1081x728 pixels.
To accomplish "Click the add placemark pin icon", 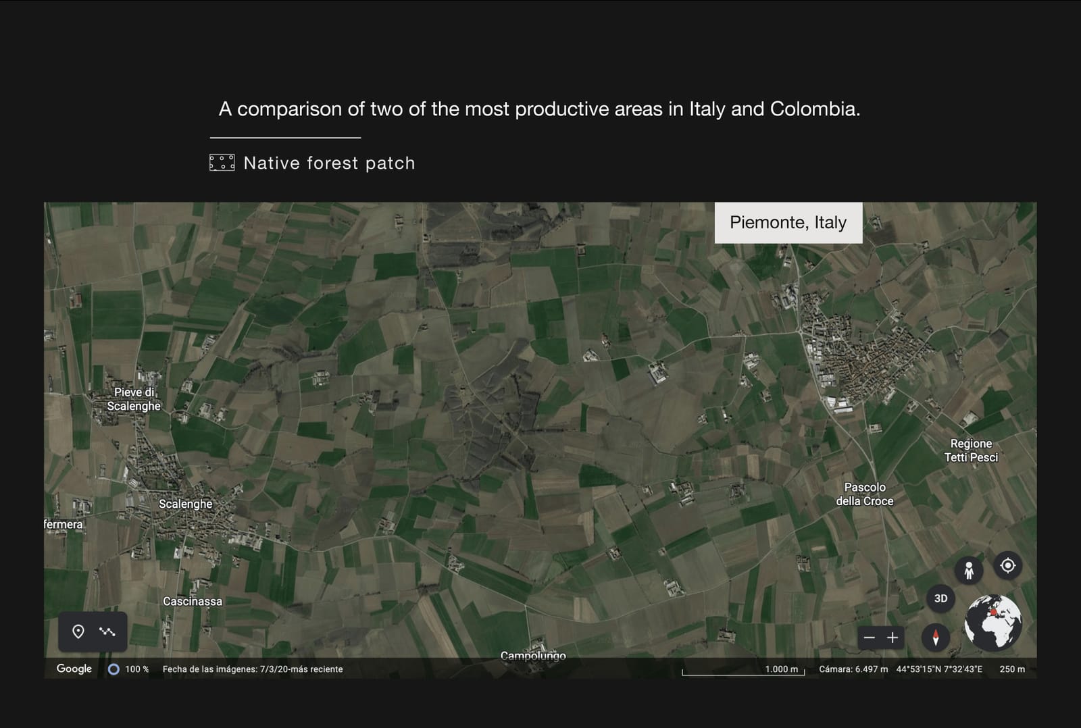I will tap(78, 631).
